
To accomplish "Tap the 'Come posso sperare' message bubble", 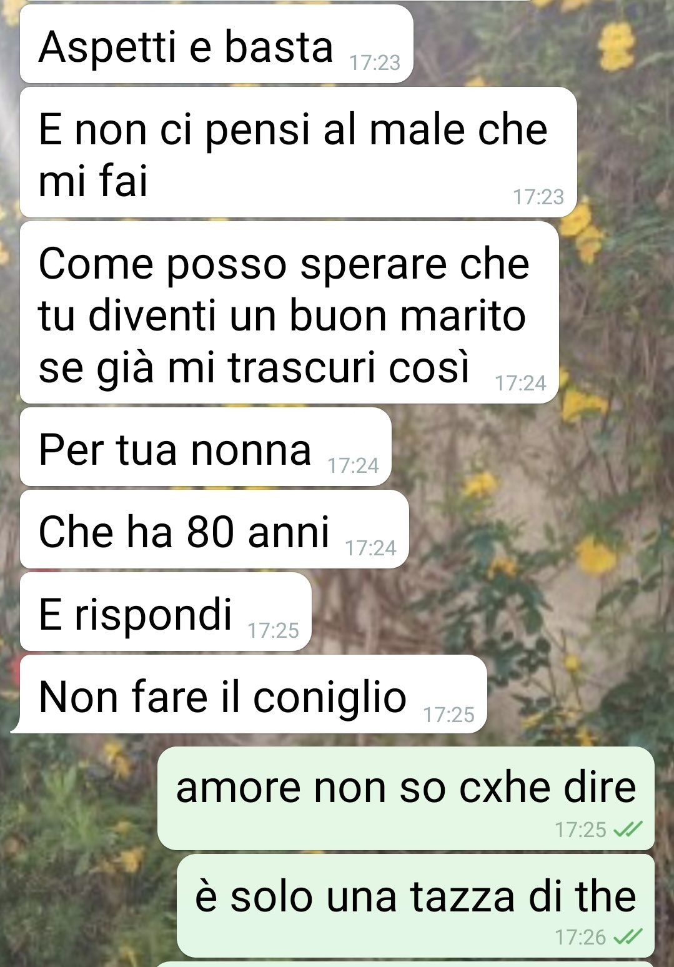I will 289,312.
